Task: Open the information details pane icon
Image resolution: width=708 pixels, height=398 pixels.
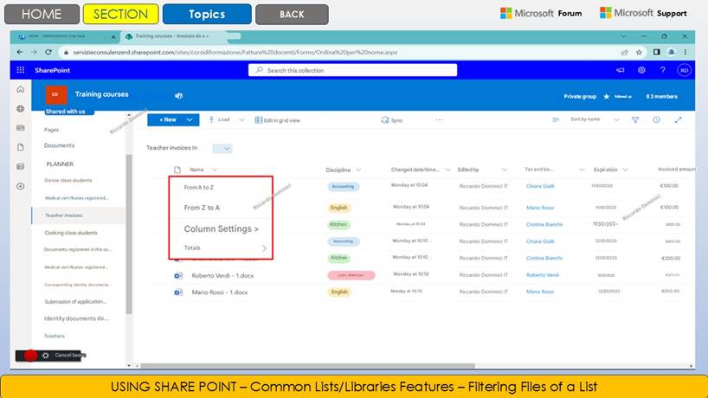Action: point(657,120)
